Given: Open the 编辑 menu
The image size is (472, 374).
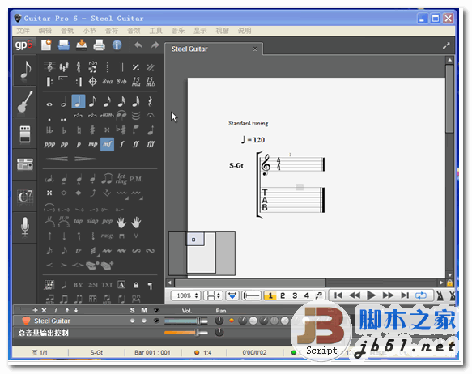Looking at the screenshot, I should (45, 31).
